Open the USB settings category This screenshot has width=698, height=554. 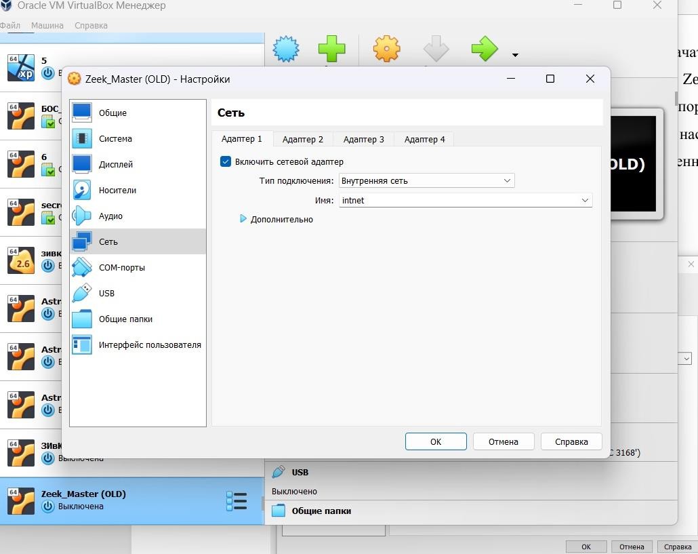click(138, 293)
